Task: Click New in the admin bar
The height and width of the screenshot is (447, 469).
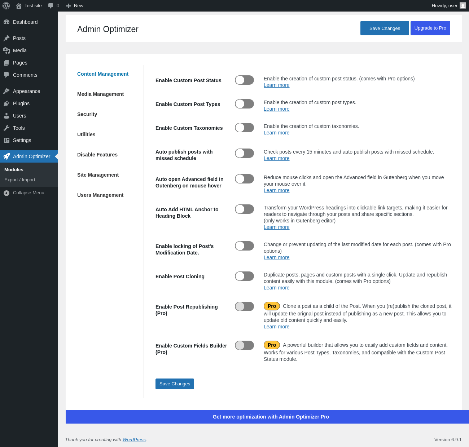Action: (x=79, y=6)
